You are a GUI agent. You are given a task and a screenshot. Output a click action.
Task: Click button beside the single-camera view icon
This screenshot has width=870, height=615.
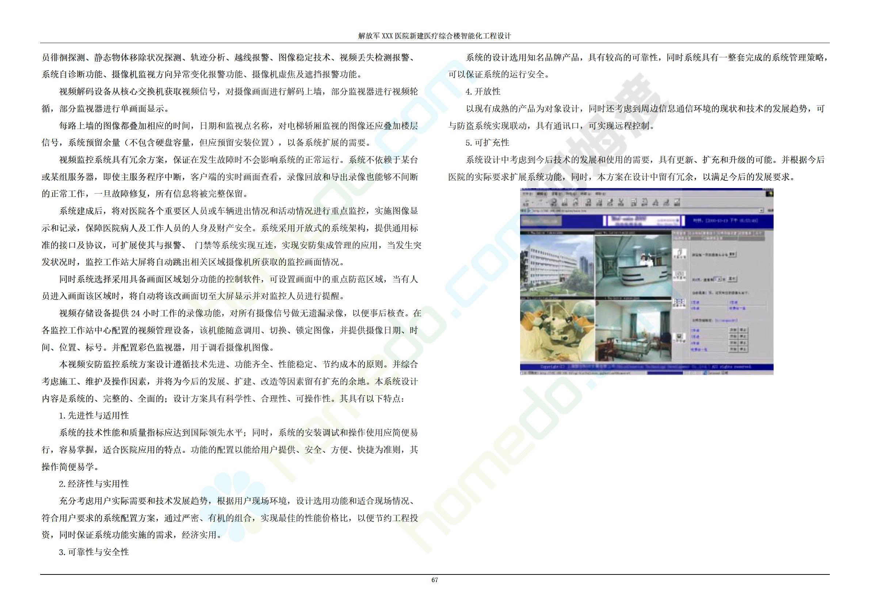tap(732, 254)
